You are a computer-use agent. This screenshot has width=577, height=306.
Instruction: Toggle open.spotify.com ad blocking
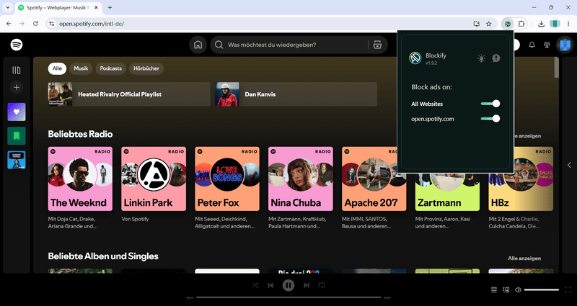tap(490, 119)
